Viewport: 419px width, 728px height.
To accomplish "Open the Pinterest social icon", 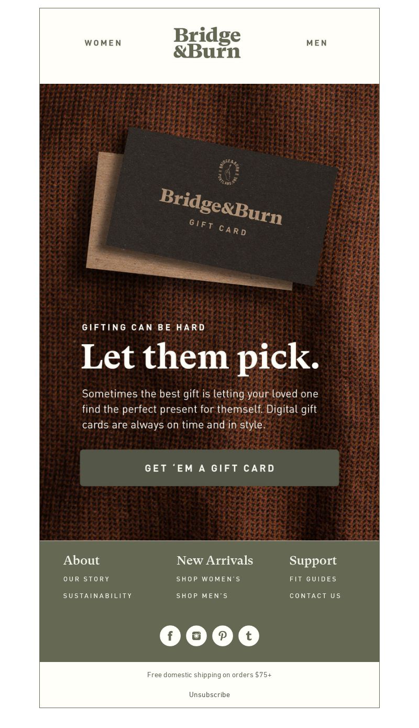I will pos(223,636).
